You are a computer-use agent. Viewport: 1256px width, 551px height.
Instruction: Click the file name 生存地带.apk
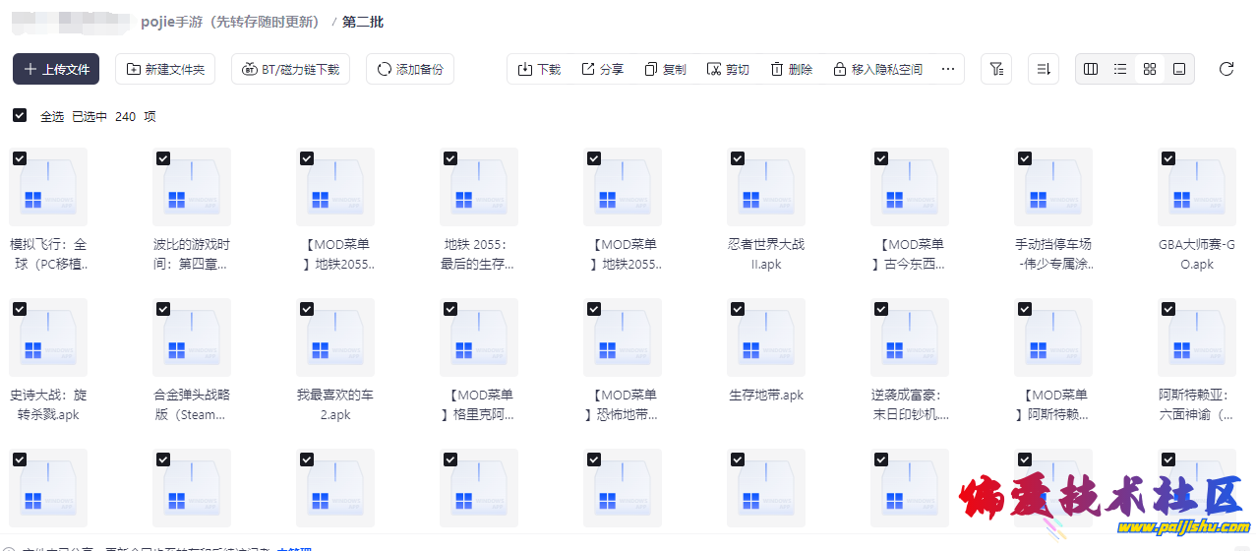tap(766, 395)
